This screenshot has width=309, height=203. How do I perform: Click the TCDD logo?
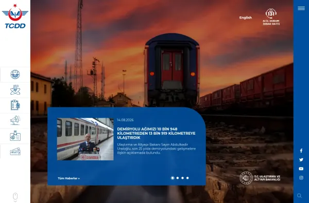click(15, 16)
